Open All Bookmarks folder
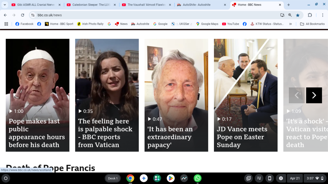 click(312, 24)
